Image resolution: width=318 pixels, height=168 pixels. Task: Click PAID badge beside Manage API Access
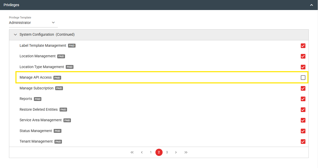point(57,78)
